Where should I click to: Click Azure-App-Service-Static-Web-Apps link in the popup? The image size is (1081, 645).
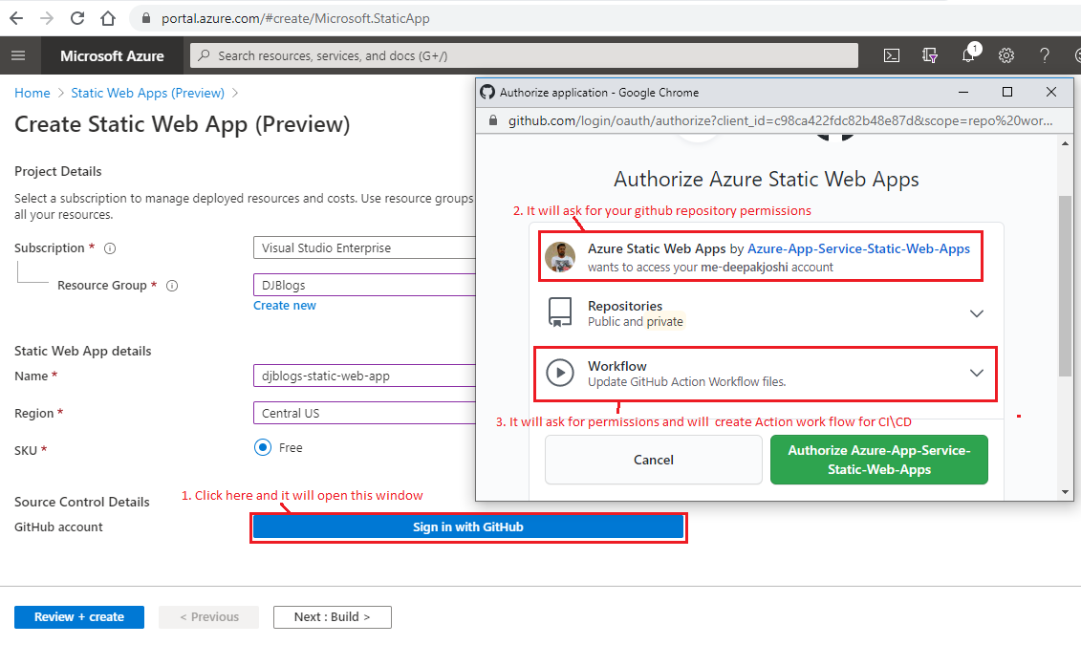(858, 248)
